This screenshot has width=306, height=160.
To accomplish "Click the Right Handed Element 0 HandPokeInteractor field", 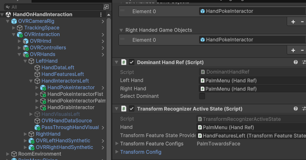I will pos(253,40).
